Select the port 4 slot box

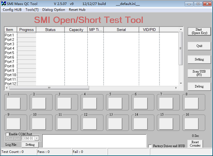coord(90,103)
